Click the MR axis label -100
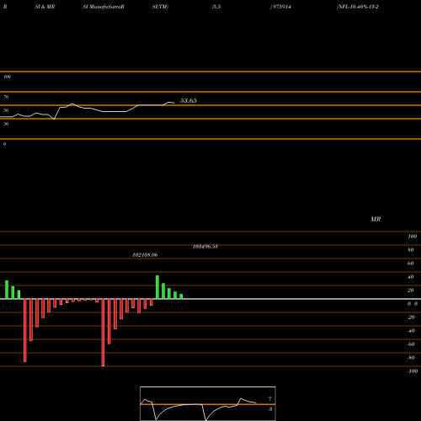This screenshot has height=421, width=421. [413, 371]
